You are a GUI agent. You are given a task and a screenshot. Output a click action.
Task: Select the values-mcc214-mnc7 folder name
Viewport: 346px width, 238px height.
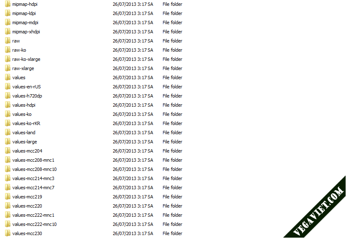[33, 188]
